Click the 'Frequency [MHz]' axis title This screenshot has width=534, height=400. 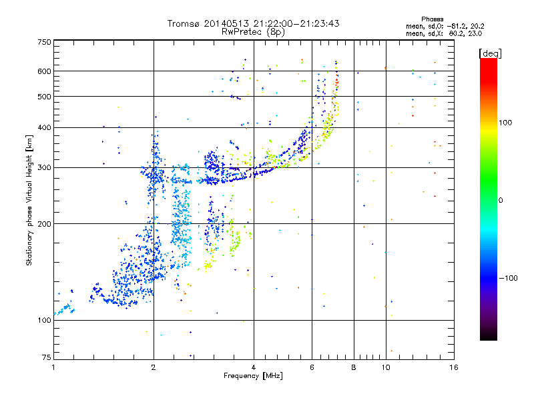point(253,376)
